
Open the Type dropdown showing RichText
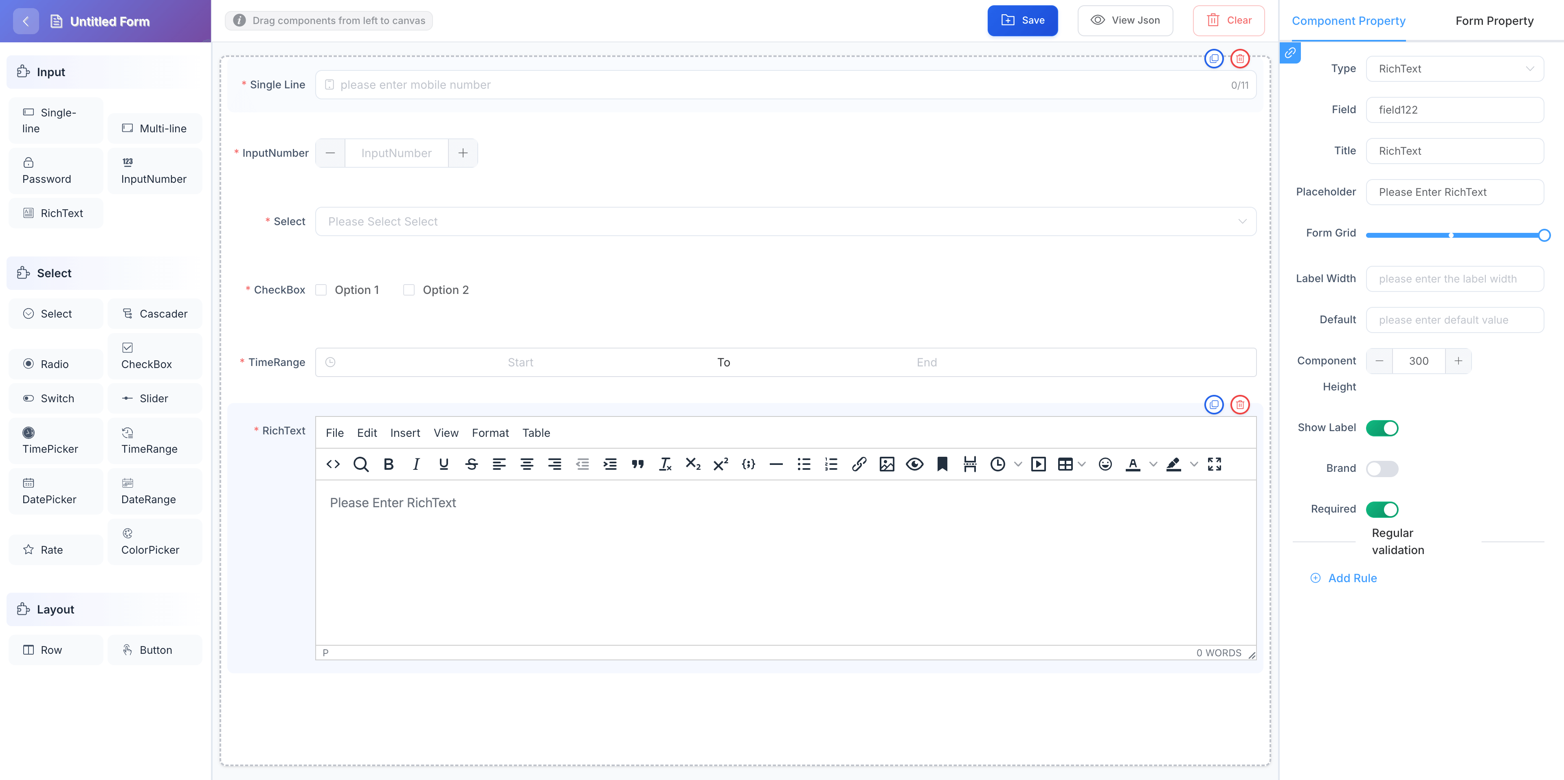1454,68
